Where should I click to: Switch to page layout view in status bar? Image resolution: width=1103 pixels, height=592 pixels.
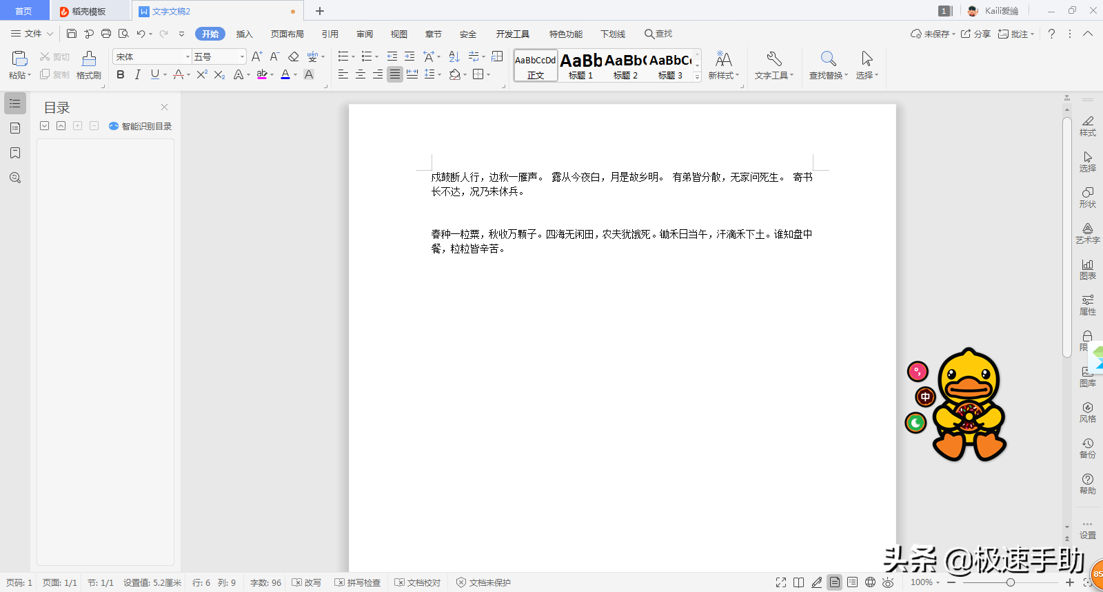[x=835, y=582]
